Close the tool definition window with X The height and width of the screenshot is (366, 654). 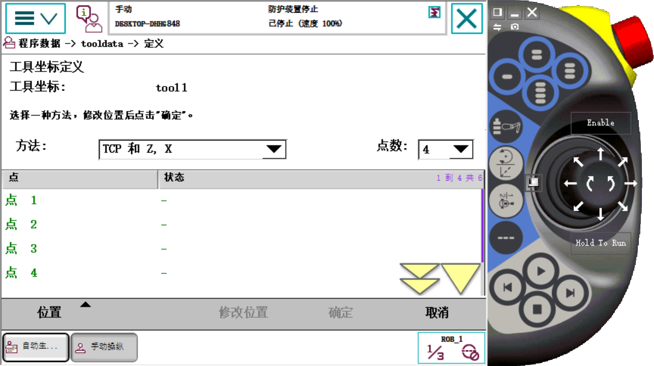click(467, 19)
